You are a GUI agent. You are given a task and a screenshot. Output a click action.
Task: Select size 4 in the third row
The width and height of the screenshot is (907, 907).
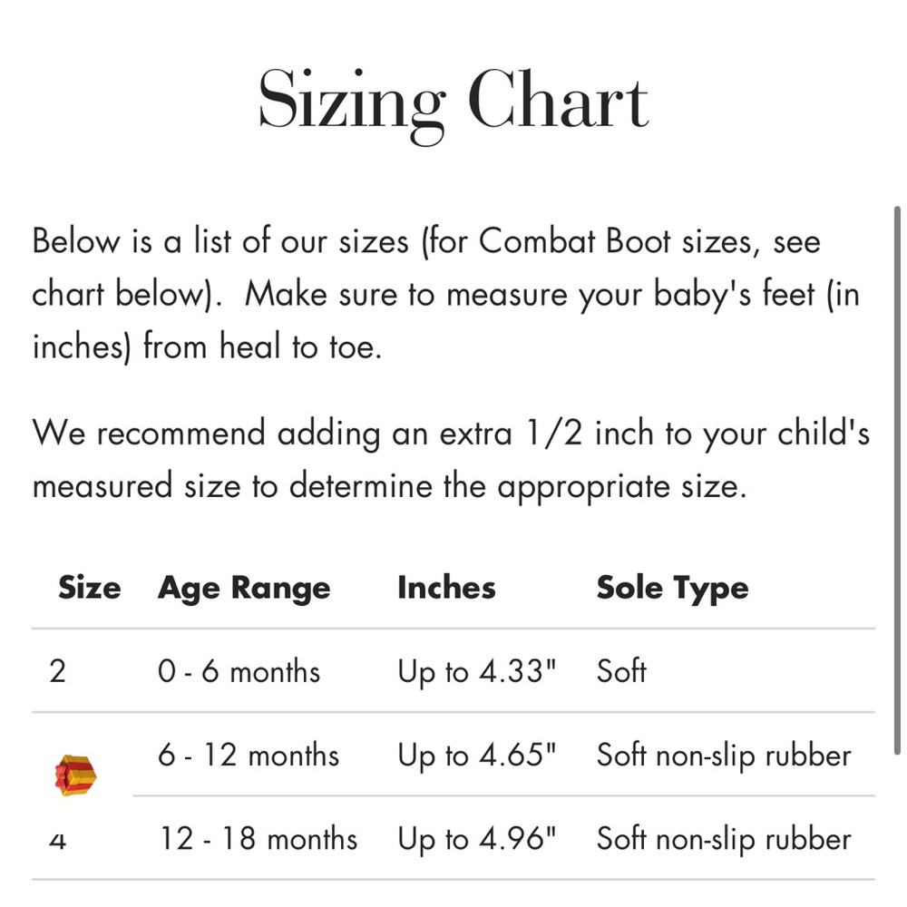point(57,840)
